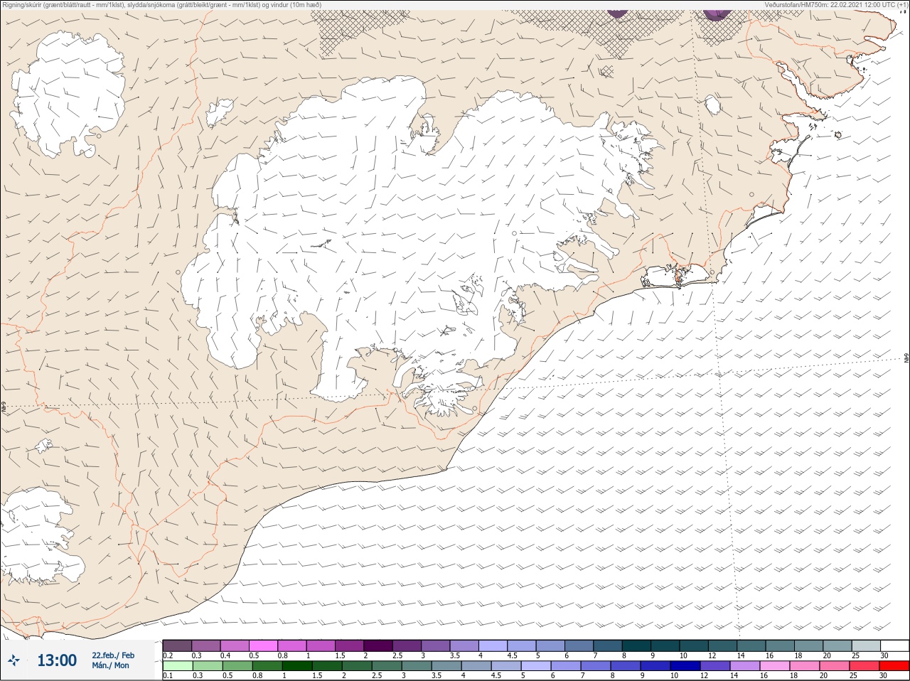Select the bright red 30 swatch in the lower legend
The height and width of the screenshot is (681, 910).
[894, 666]
